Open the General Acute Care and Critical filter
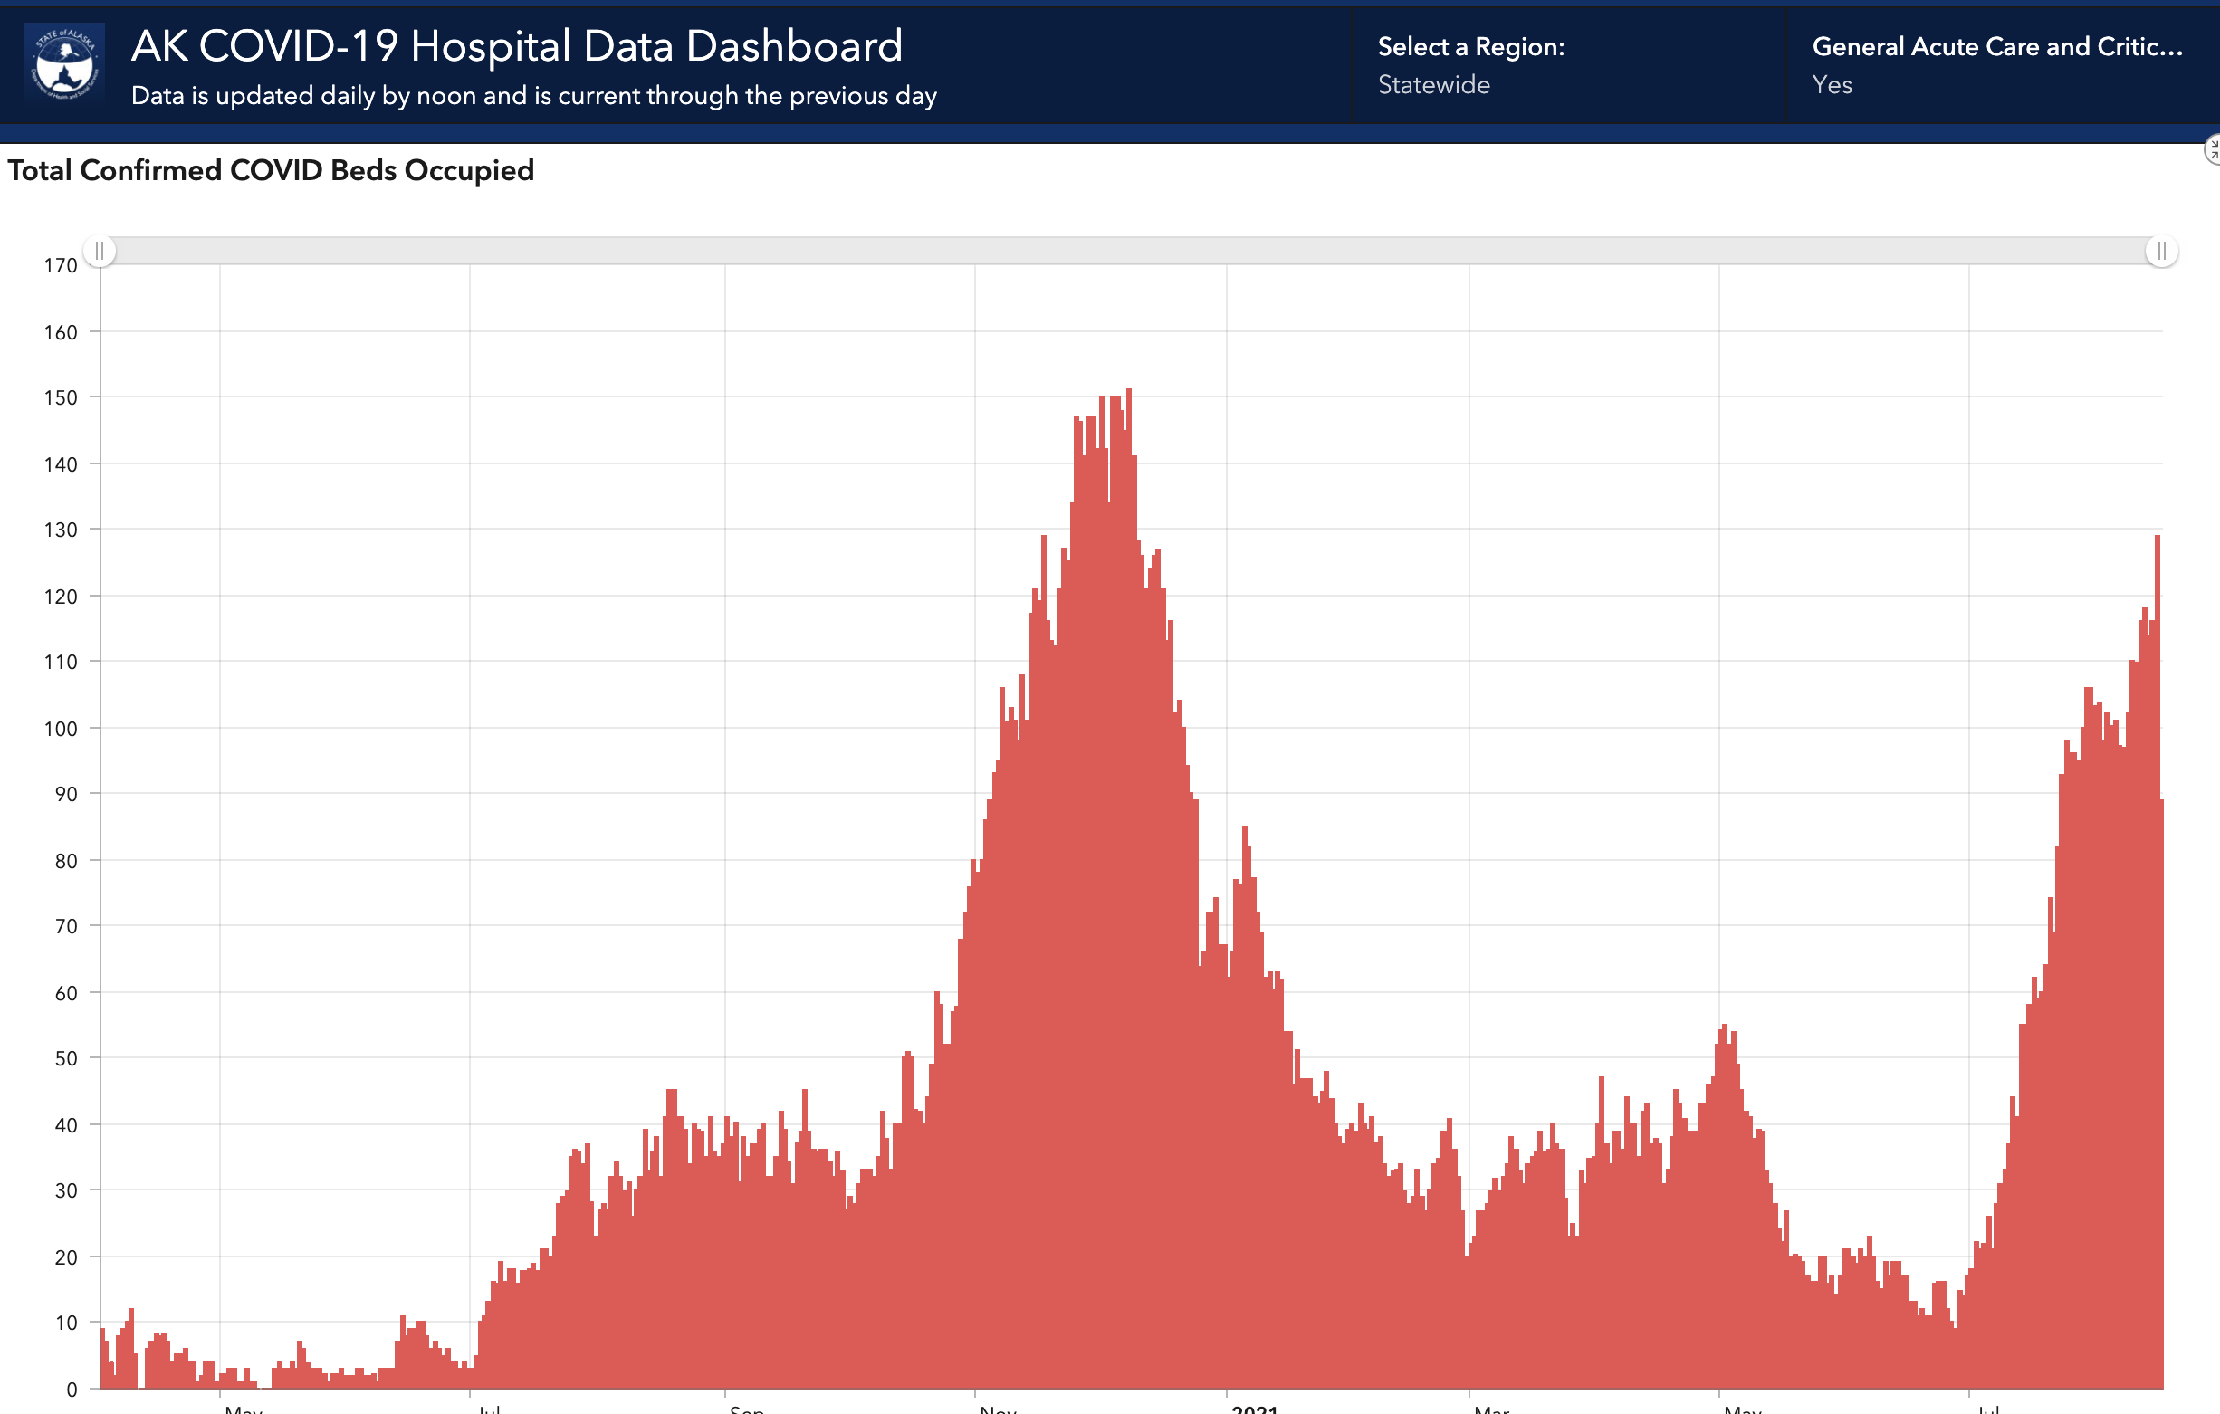Screen dimensions: 2220x1414 [x=1997, y=47]
